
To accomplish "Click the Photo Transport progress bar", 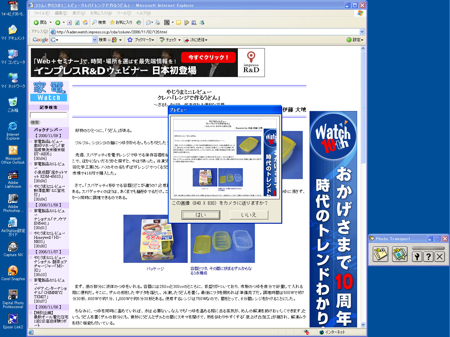I will pyautogui.click(x=428, y=248).
